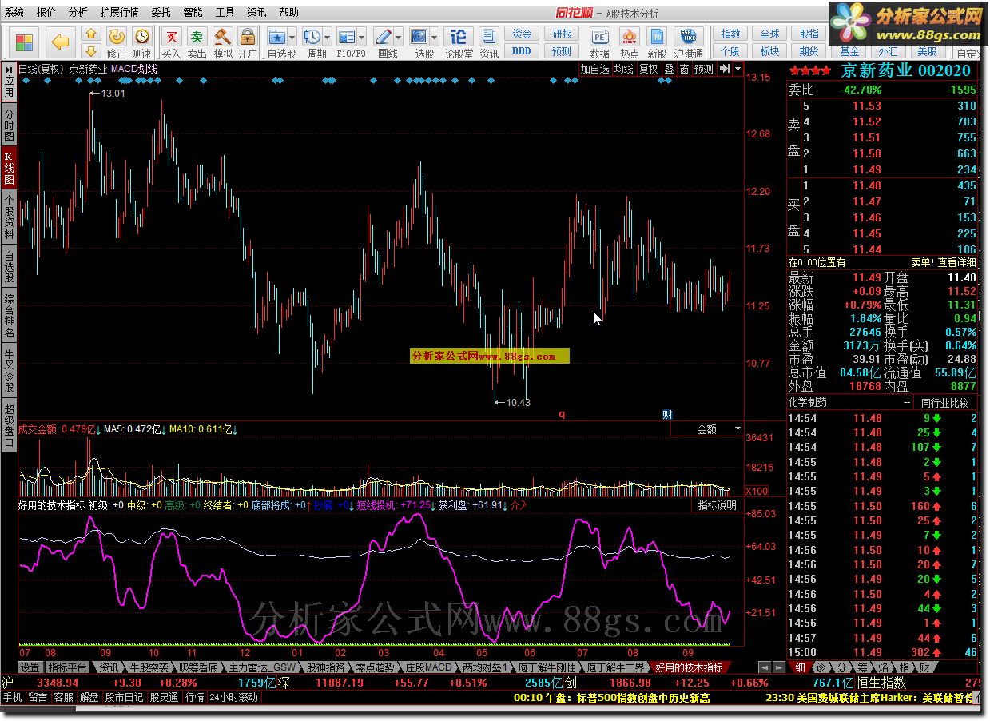This screenshot has height=721, width=990.
Task: Open the 论股堂 forum icon
Action: [459, 37]
